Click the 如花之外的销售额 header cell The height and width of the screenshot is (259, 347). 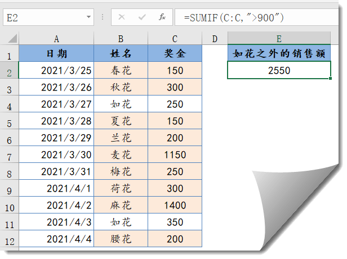coord(279,54)
